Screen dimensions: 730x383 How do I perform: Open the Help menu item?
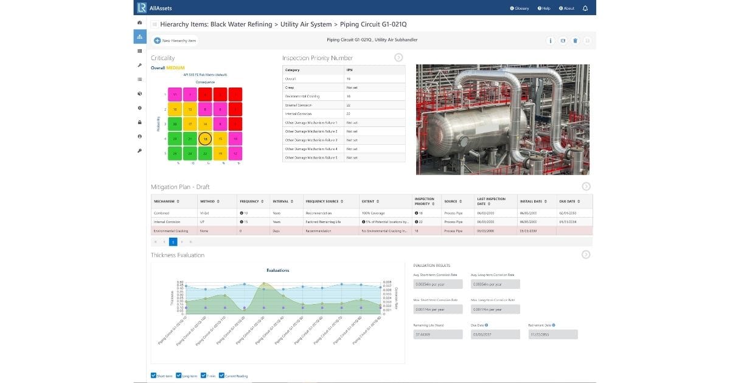[544, 8]
